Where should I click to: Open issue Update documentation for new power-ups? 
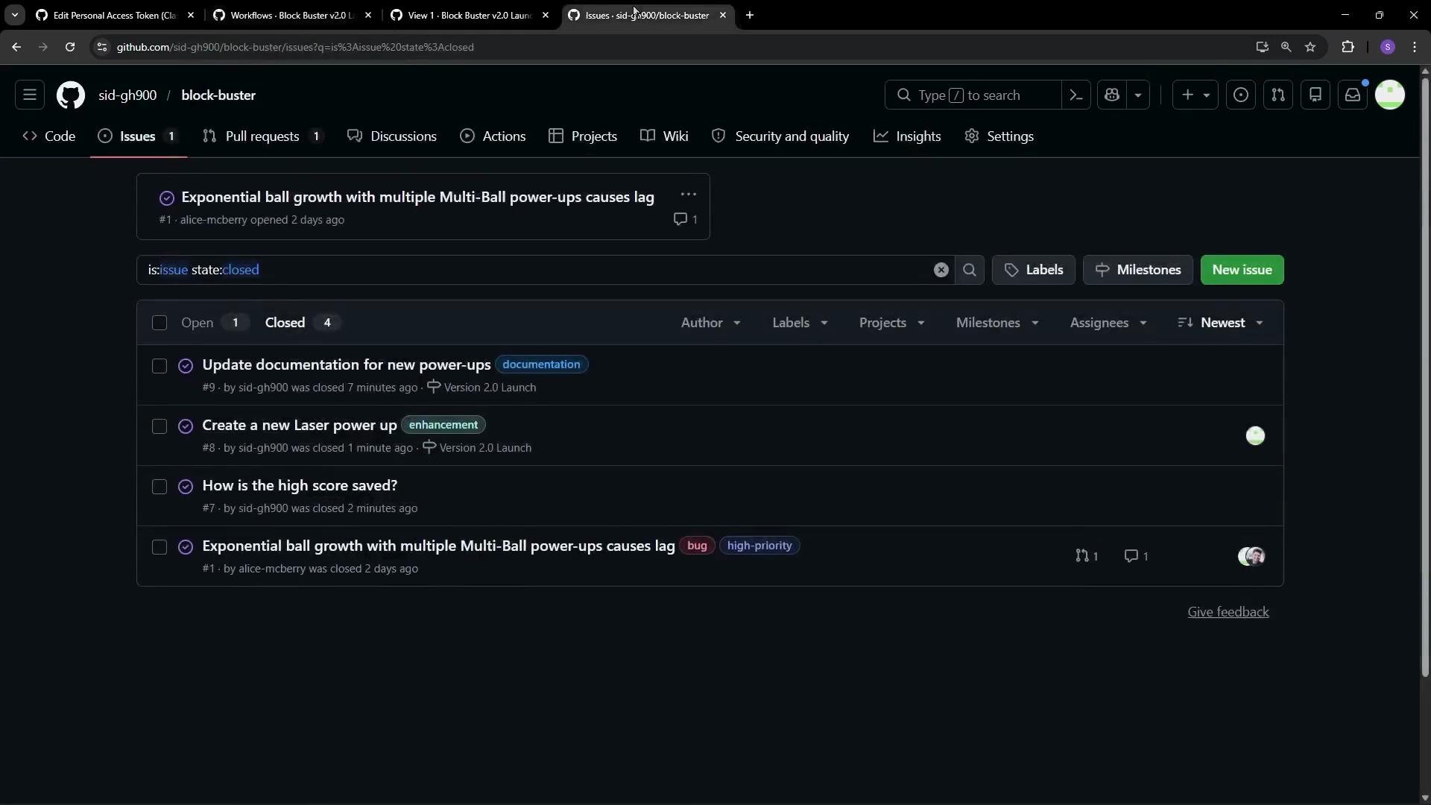pos(347,364)
